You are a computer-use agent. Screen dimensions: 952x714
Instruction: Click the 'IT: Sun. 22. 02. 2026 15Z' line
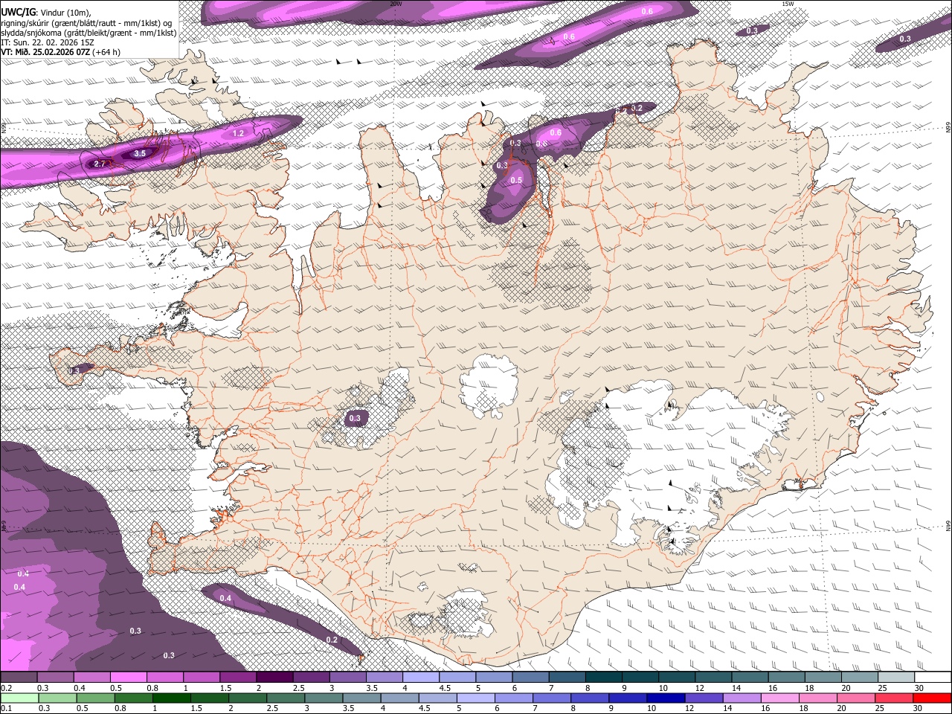(48, 42)
